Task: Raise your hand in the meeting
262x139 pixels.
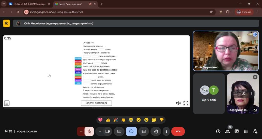Action: coord(156,131)
